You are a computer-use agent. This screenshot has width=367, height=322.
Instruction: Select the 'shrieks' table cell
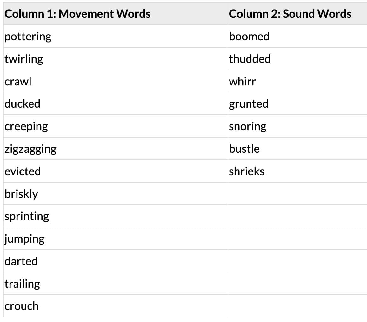coord(247,171)
